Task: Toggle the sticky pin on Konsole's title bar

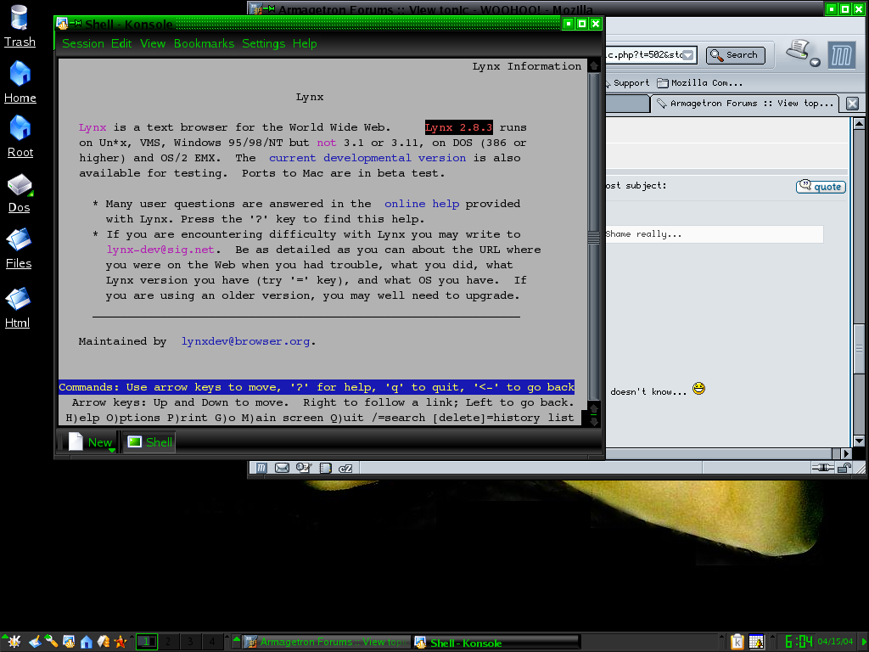Action: (76, 24)
